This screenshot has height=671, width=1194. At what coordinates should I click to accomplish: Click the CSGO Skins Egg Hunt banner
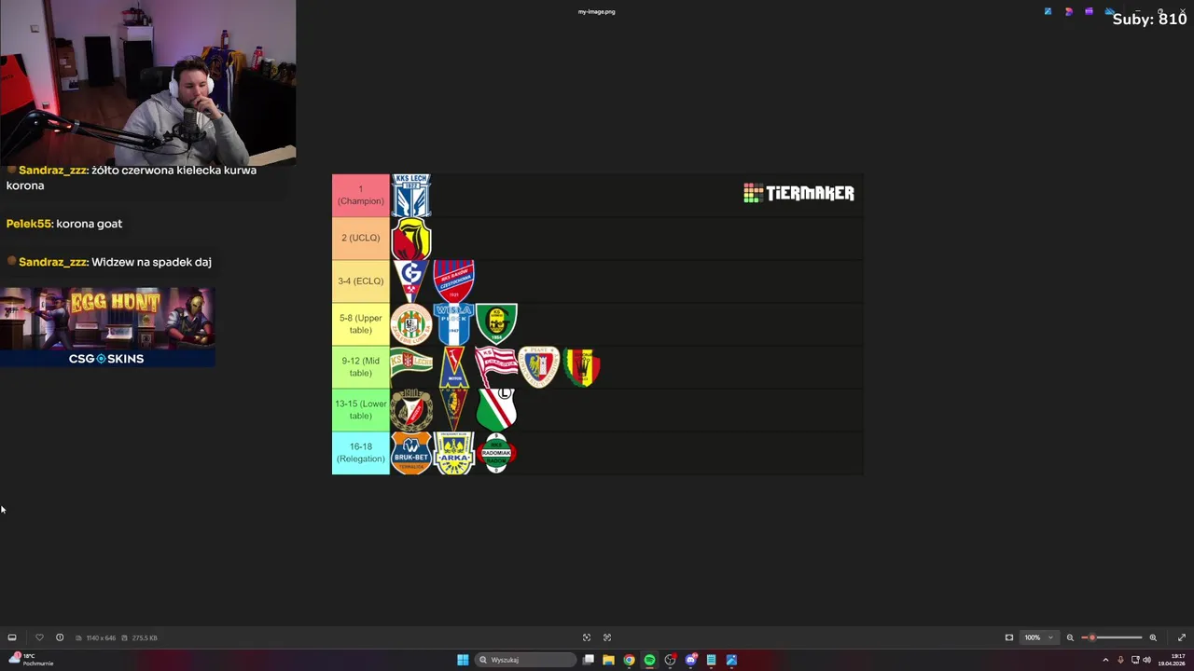[x=107, y=326]
